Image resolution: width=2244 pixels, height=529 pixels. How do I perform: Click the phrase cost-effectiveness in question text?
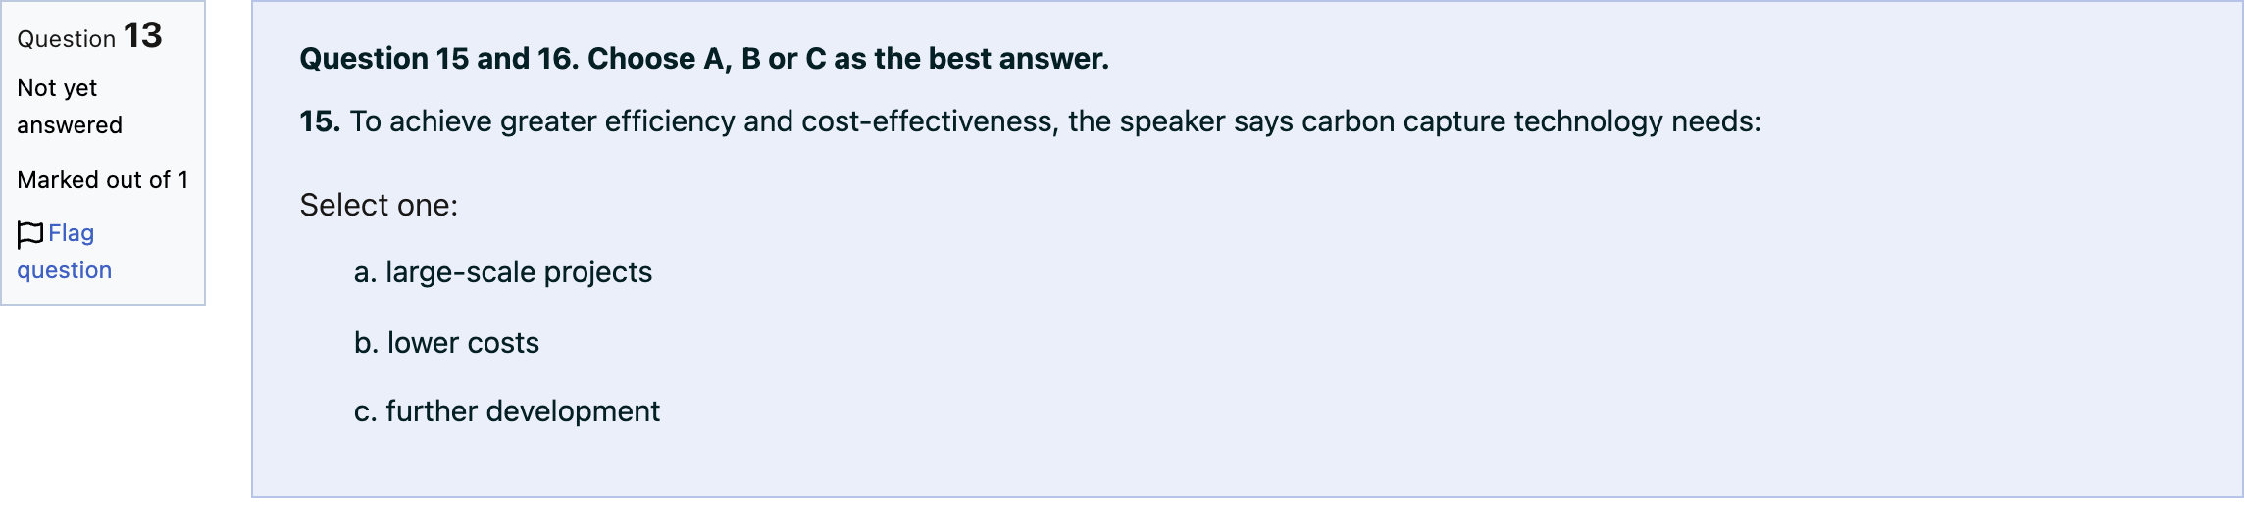(x=930, y=121)
